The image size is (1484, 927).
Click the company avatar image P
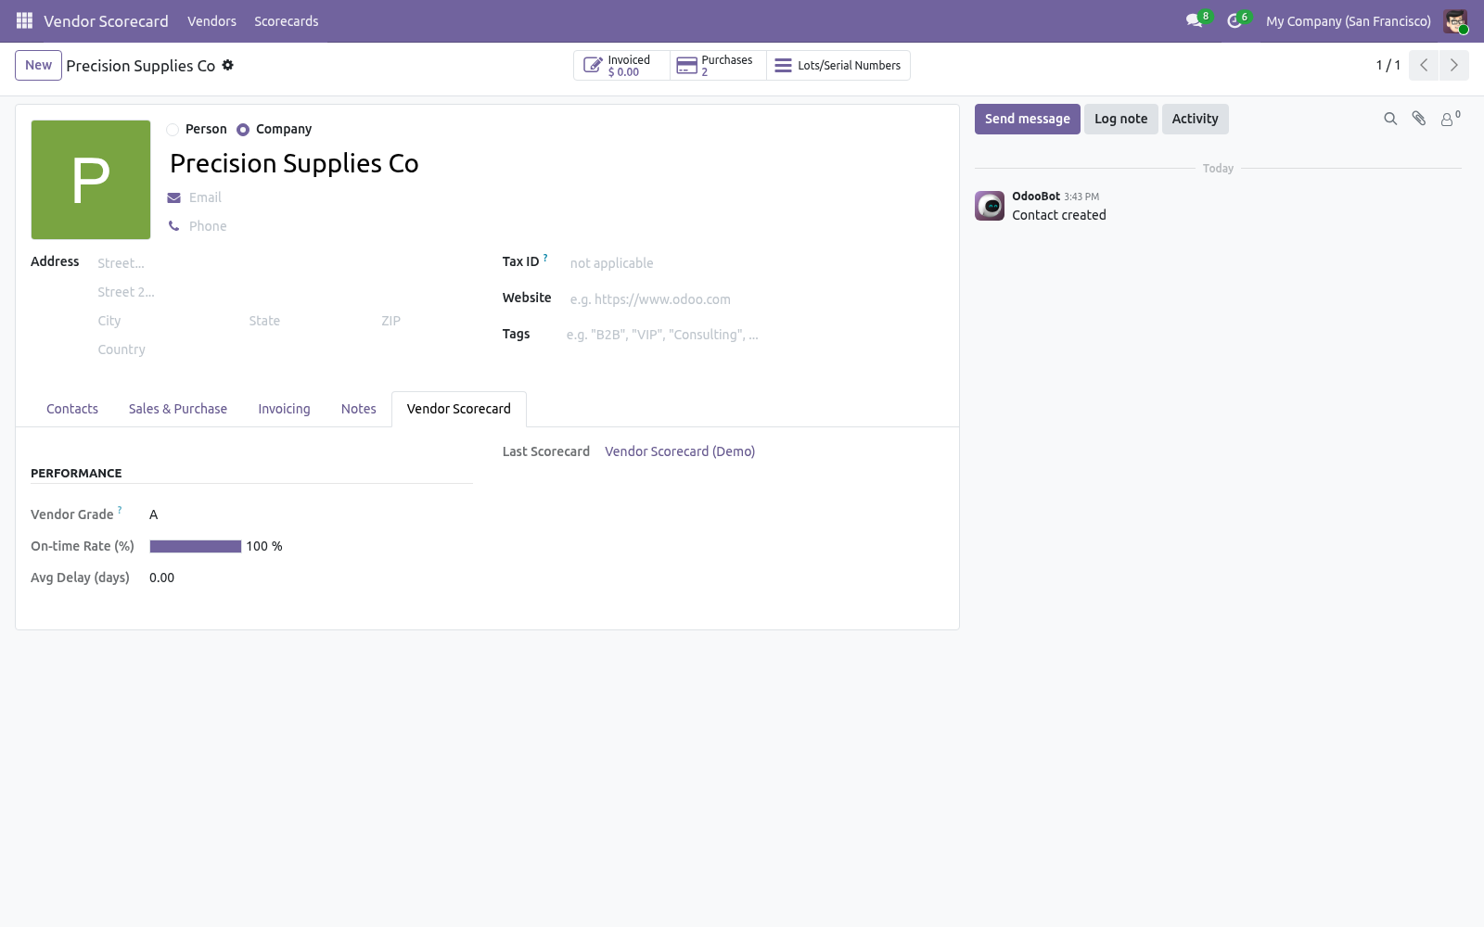91,180
